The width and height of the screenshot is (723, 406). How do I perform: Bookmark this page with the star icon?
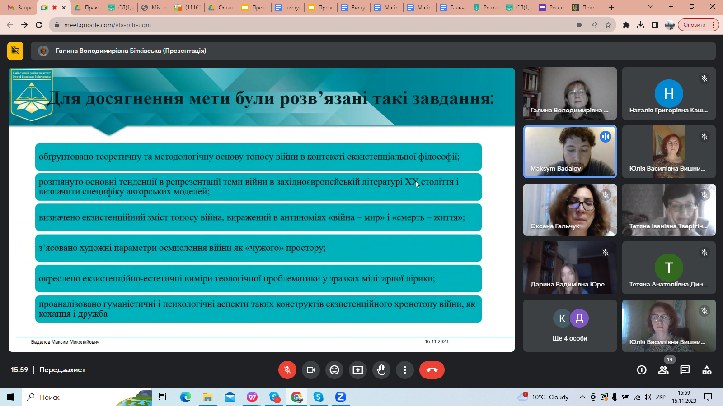click(x=608, y=25)
